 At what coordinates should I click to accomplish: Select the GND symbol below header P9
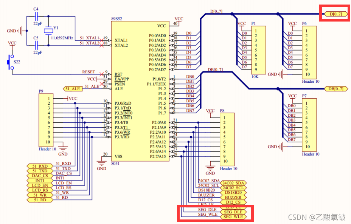tap(63, 149)
